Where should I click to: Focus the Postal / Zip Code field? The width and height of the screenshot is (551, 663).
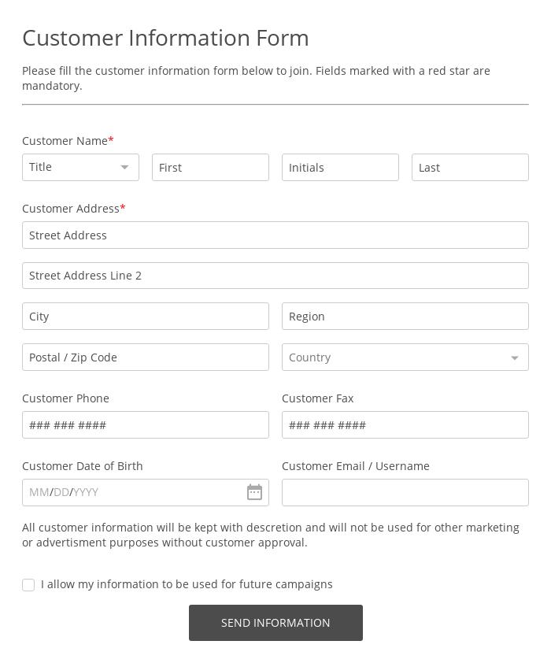[x=146, y=357]
